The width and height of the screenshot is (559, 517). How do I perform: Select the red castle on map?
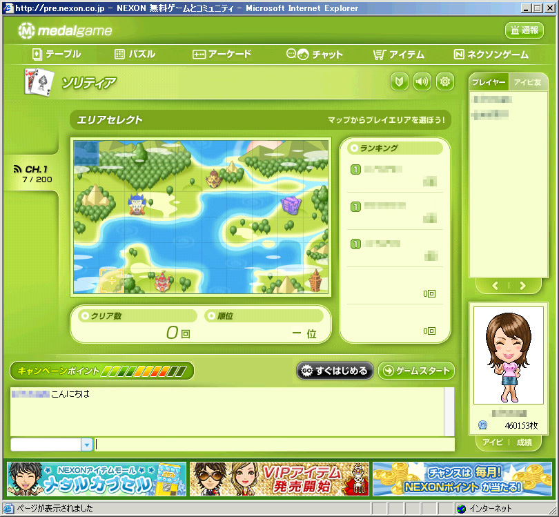tap(164, 282)
